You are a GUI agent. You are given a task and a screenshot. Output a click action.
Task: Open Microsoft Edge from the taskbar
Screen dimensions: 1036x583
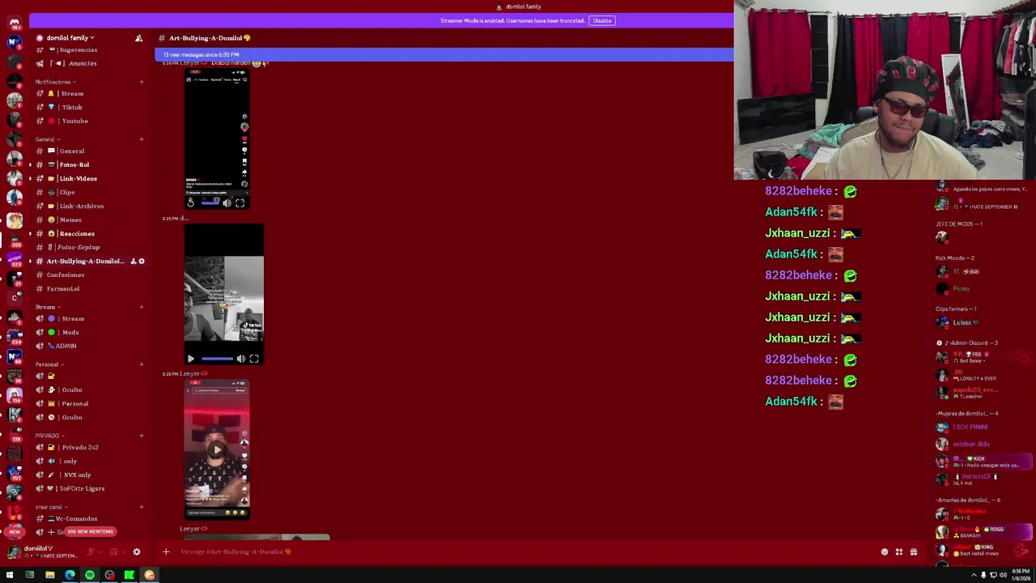pyautogui.click(x=70, y=575)
